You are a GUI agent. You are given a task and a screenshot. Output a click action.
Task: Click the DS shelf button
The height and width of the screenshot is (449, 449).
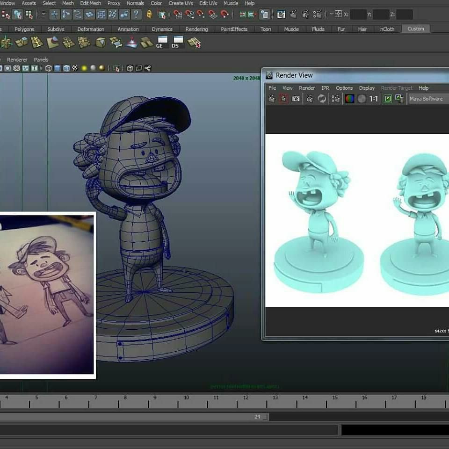click(178, 42)
